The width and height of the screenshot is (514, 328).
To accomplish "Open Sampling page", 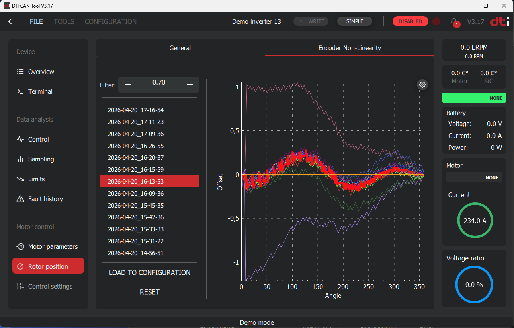I will pos(48,159).
